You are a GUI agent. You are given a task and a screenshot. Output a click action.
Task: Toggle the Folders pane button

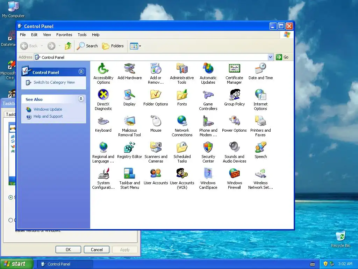click(x=113, y=46)
